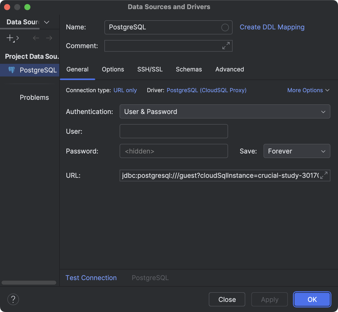This screenshot has width=338, height=312.
Task: Switch to the SSH/SSL tab
Action: coord(150,69)
